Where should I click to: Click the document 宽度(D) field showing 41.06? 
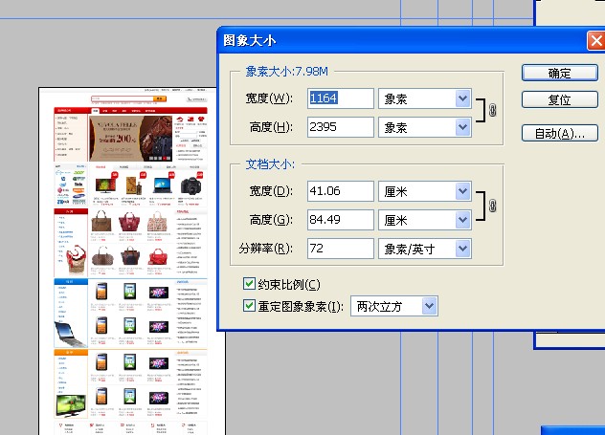[341, 191]
